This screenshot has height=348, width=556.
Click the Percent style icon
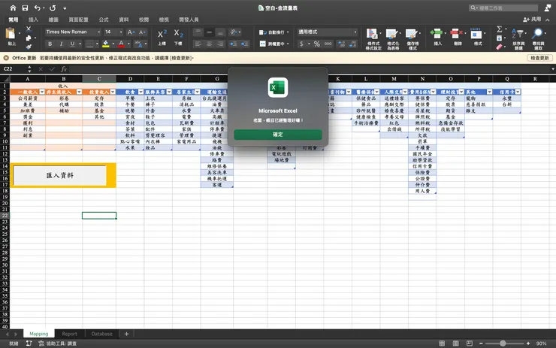click(x=317, y=44)
